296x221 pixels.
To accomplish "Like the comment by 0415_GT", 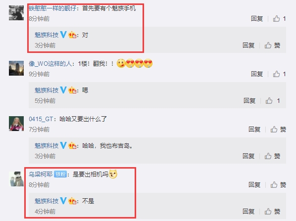I will pos(278,130).
